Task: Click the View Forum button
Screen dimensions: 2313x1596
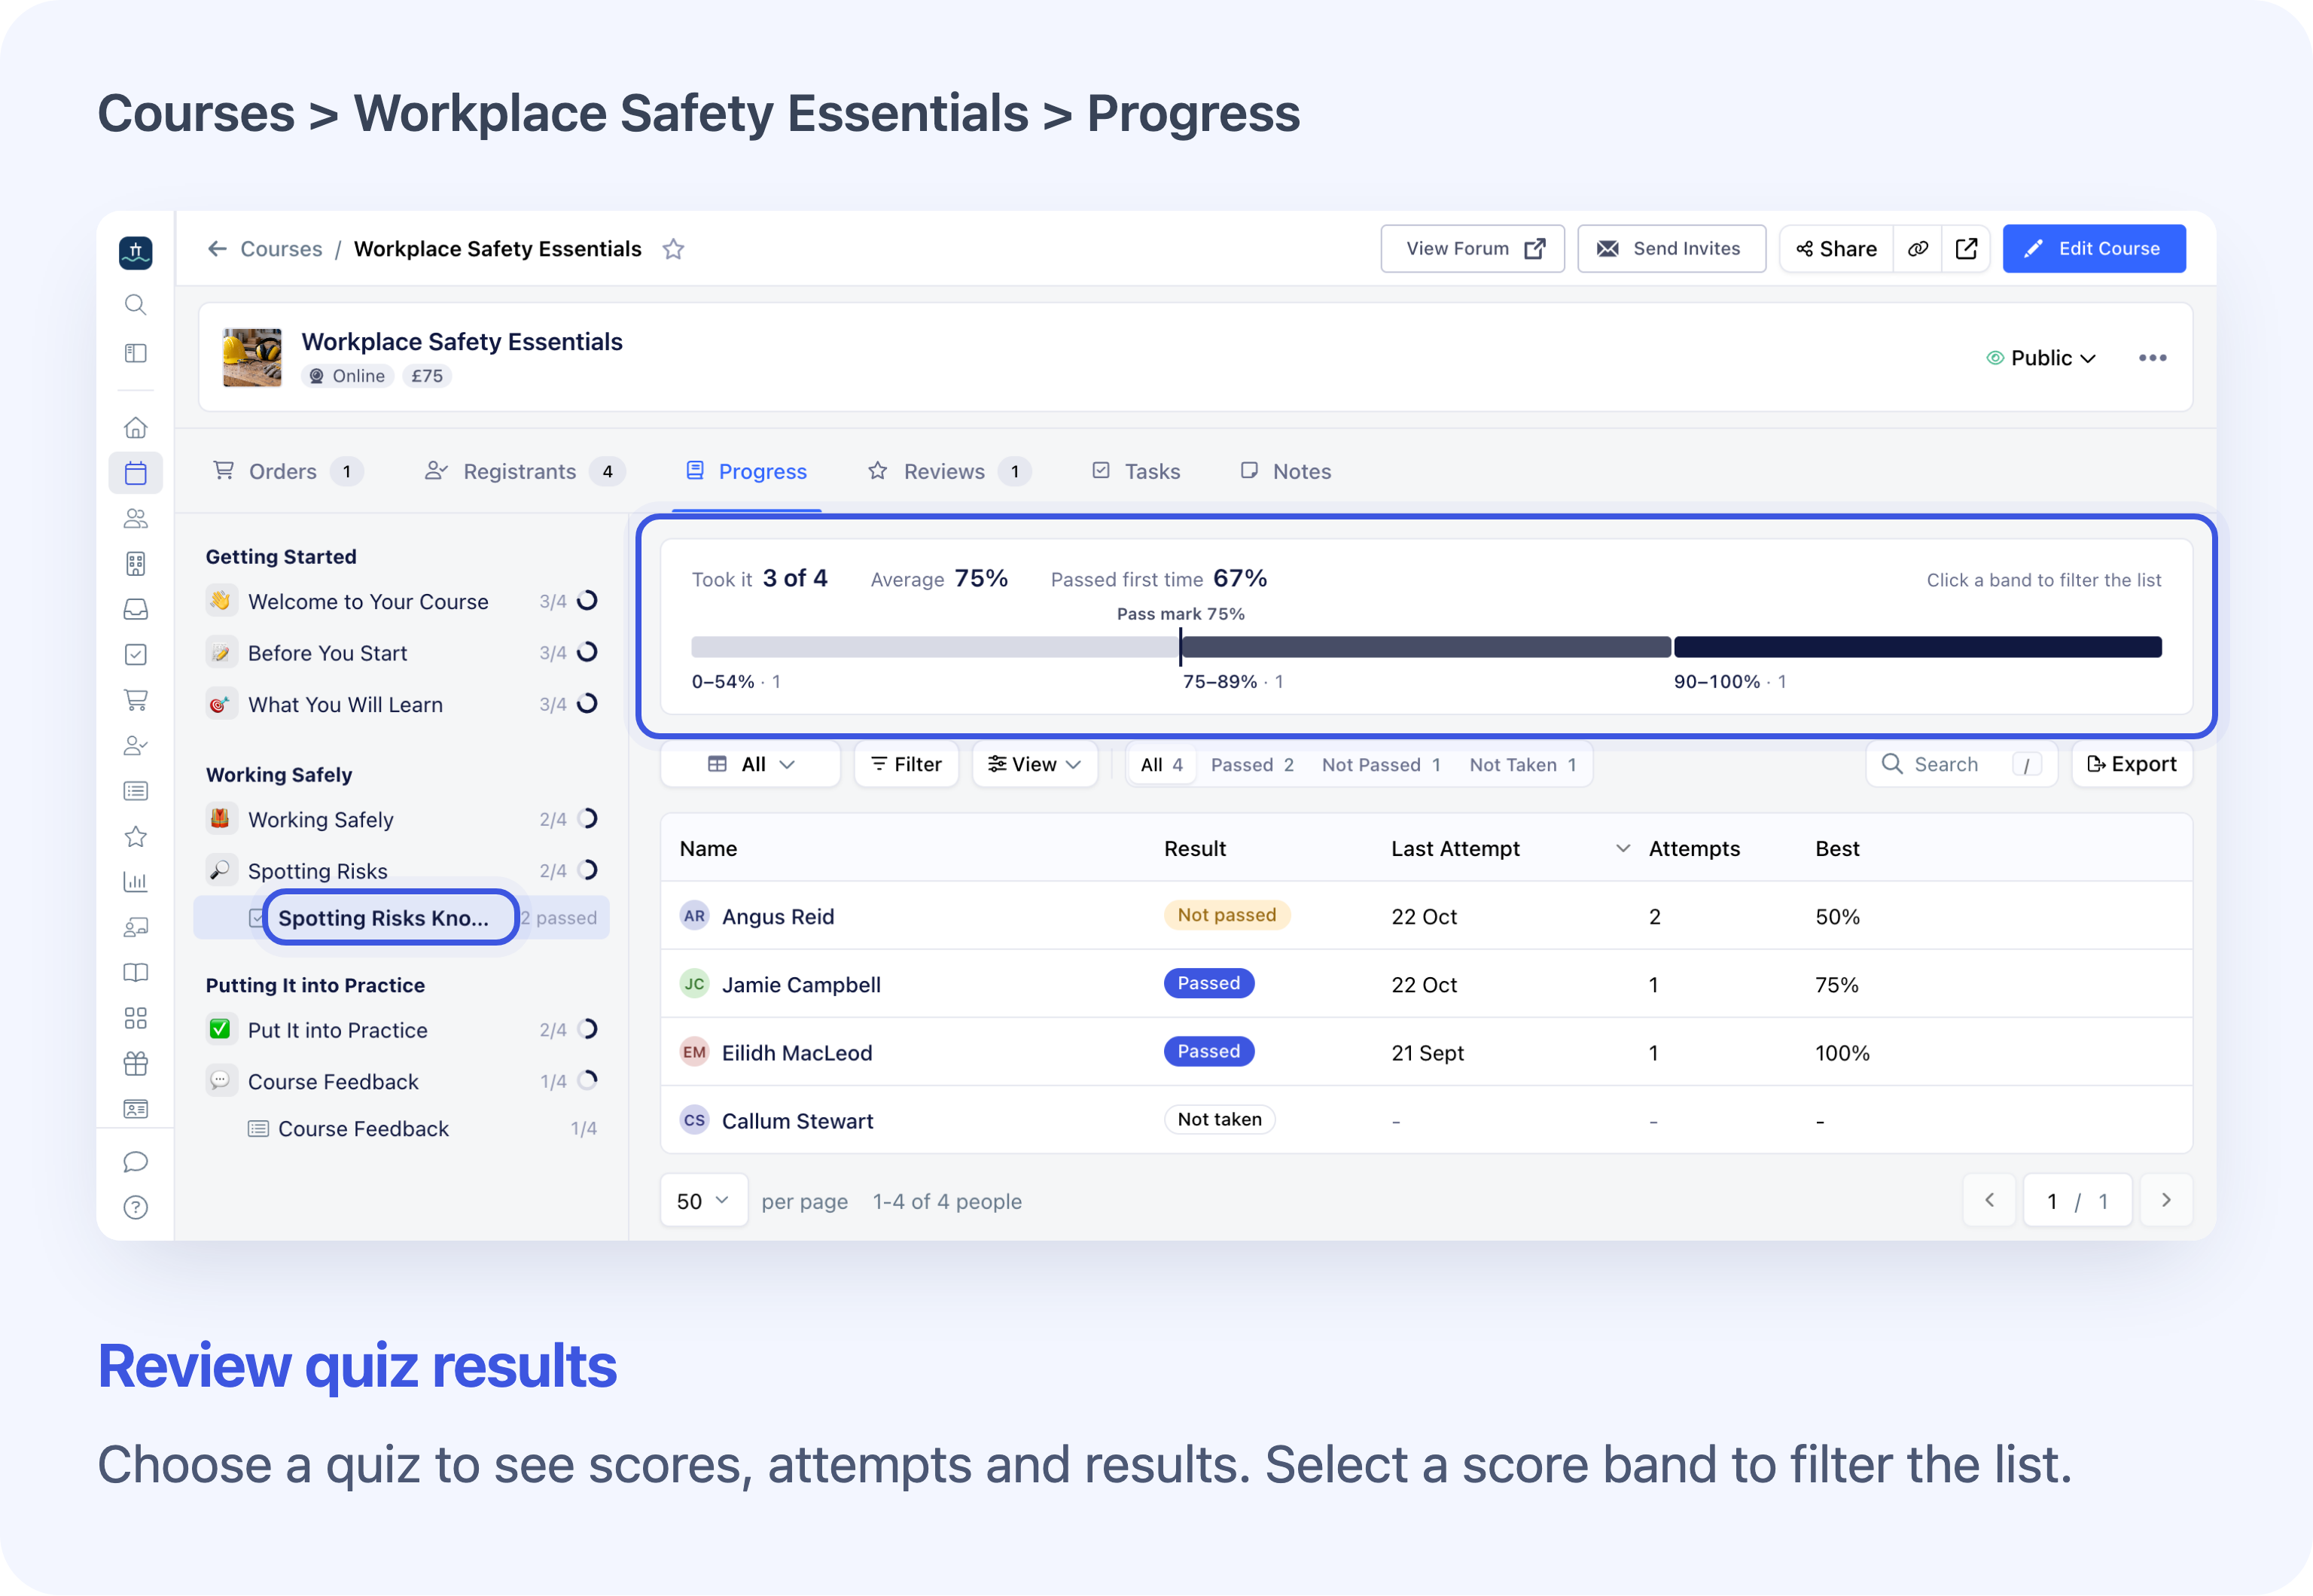Action: 1472,249
